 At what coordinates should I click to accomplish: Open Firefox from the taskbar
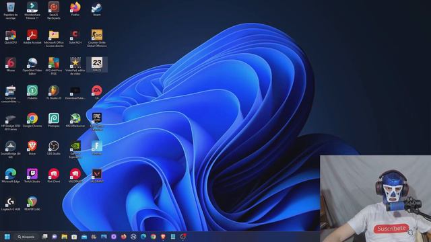click(x=124, y=237)
